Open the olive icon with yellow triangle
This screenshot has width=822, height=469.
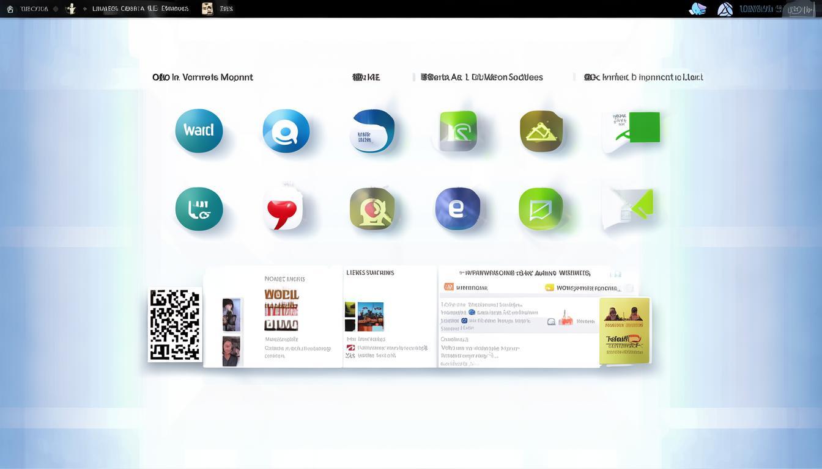541,131
